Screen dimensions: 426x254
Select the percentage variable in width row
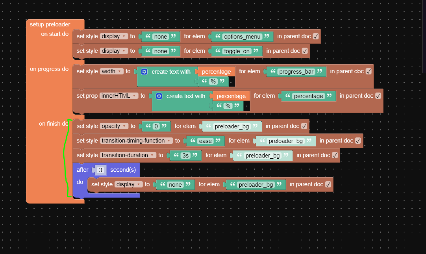coord(216,72)
